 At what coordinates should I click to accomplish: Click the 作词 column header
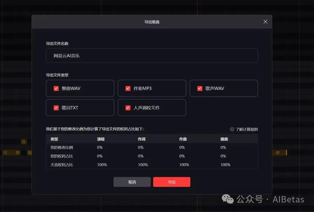tap(142, 139)
